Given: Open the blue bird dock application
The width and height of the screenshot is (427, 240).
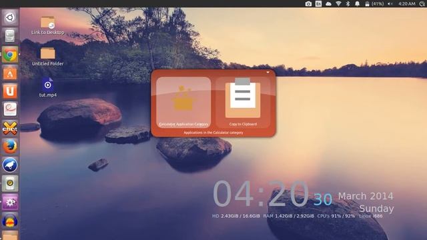Looking at the screenshot, I should tap(10, 165).
